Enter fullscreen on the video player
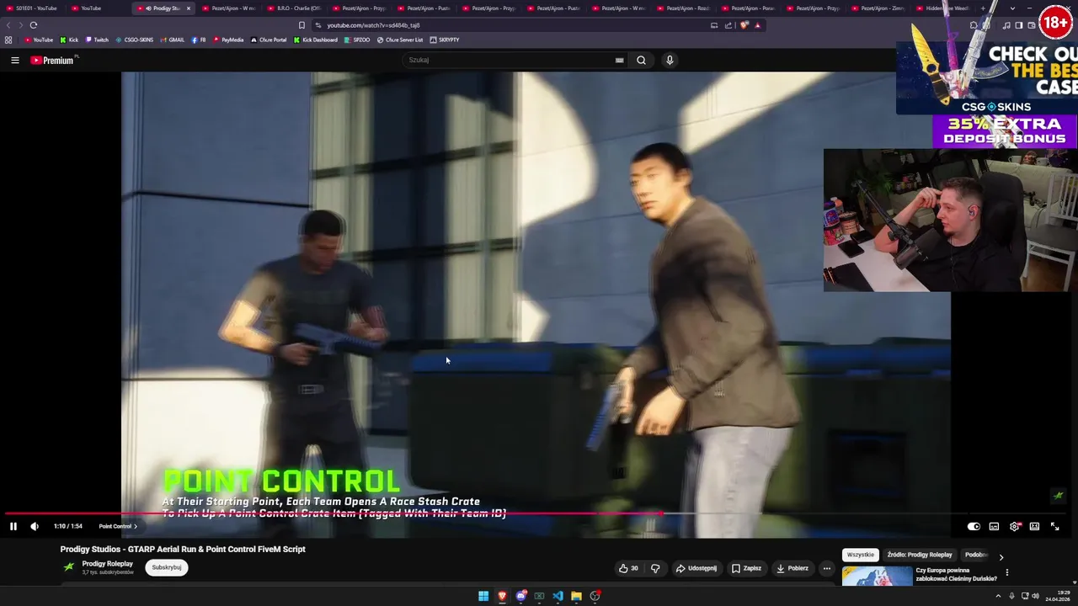Viewport: 1078px width, 606px height. 1054,526
